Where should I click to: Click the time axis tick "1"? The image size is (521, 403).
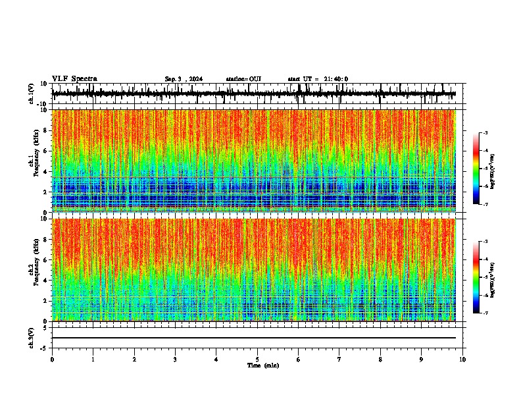coord(93,360)
